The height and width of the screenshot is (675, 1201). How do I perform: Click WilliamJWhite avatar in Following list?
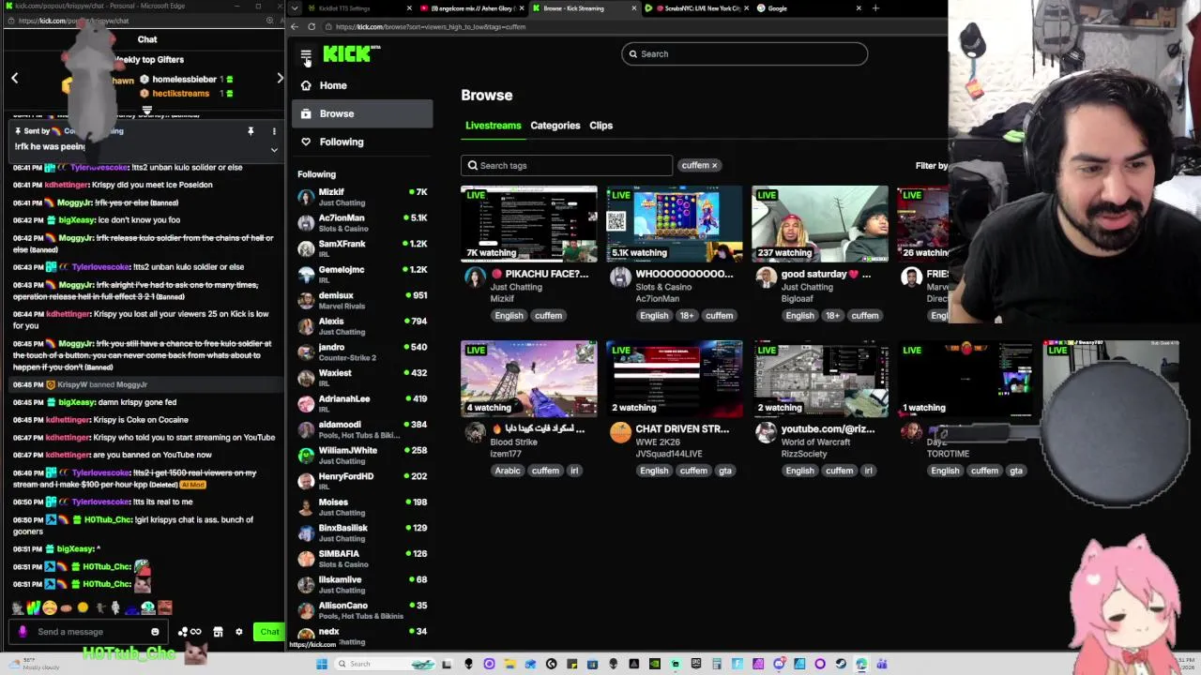306,456
